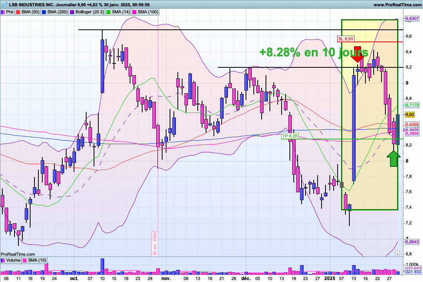Toggle the Volume legend entry

11,260
